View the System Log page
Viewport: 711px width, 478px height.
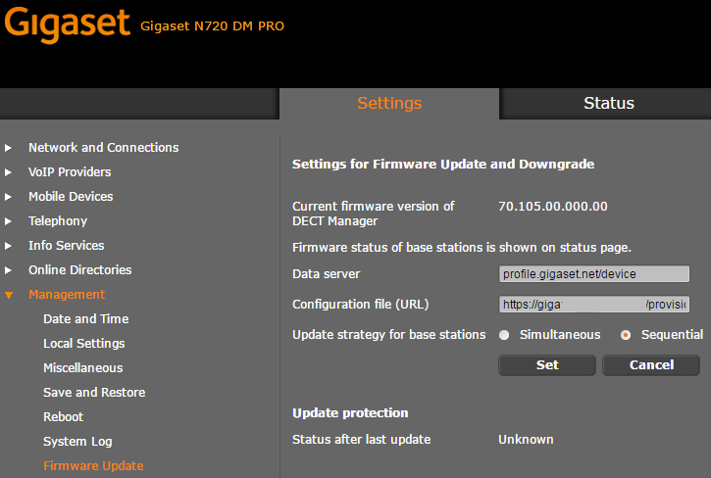click(77, 442)
